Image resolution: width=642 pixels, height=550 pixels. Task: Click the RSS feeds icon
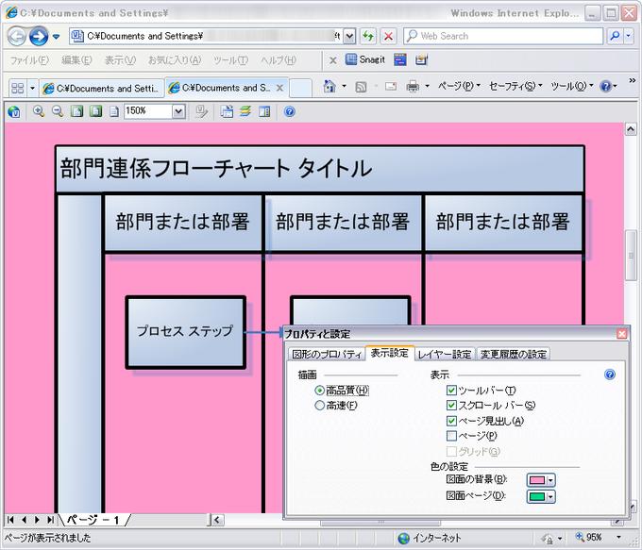pos(361,87)
